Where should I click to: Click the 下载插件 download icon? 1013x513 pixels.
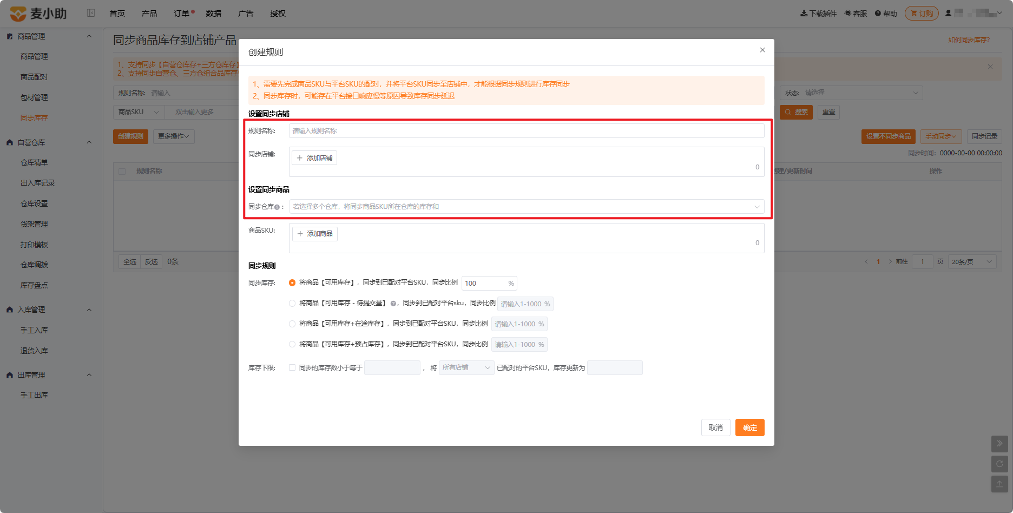click(x=804, y=14)
